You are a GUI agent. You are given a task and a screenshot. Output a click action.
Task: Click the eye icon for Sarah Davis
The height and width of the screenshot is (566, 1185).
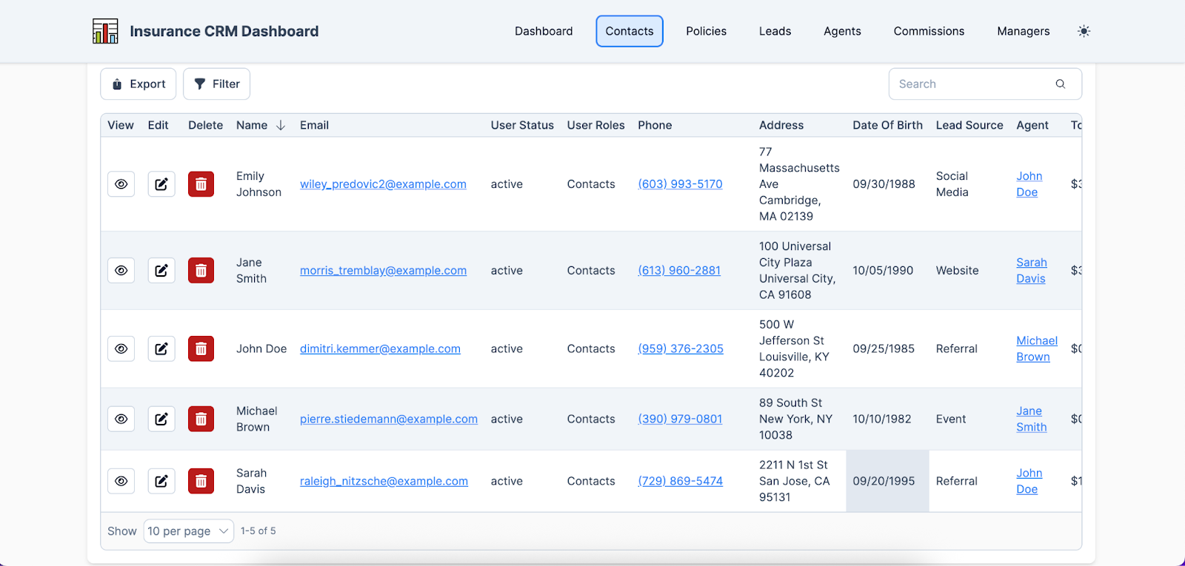121,481
